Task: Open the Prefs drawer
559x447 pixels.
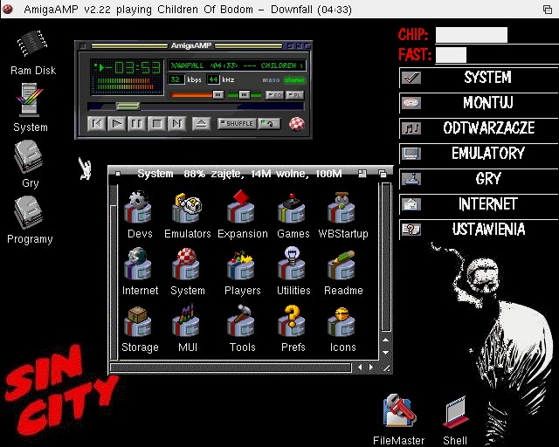Action: [x=292, y=320]
